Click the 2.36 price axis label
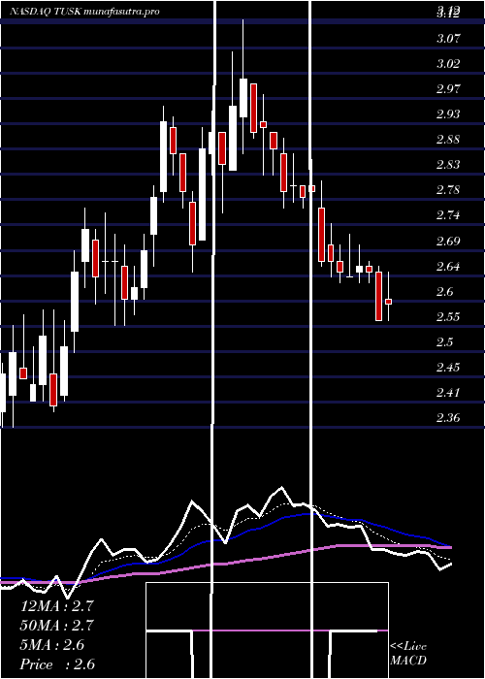The height and width of the screenshot is (679, 485). pyautogui.click(x=448, y=418)
